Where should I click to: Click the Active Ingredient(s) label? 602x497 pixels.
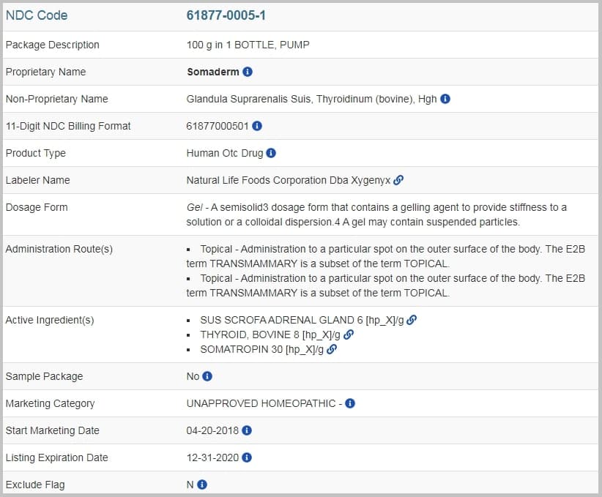[x=50, y=320]
